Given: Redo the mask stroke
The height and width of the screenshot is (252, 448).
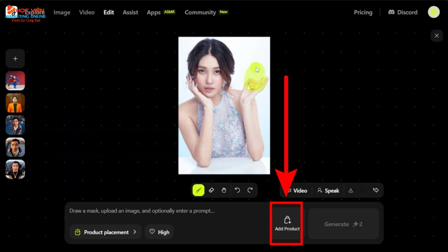Looking at the screenshot, I should [x=250, y=190].
